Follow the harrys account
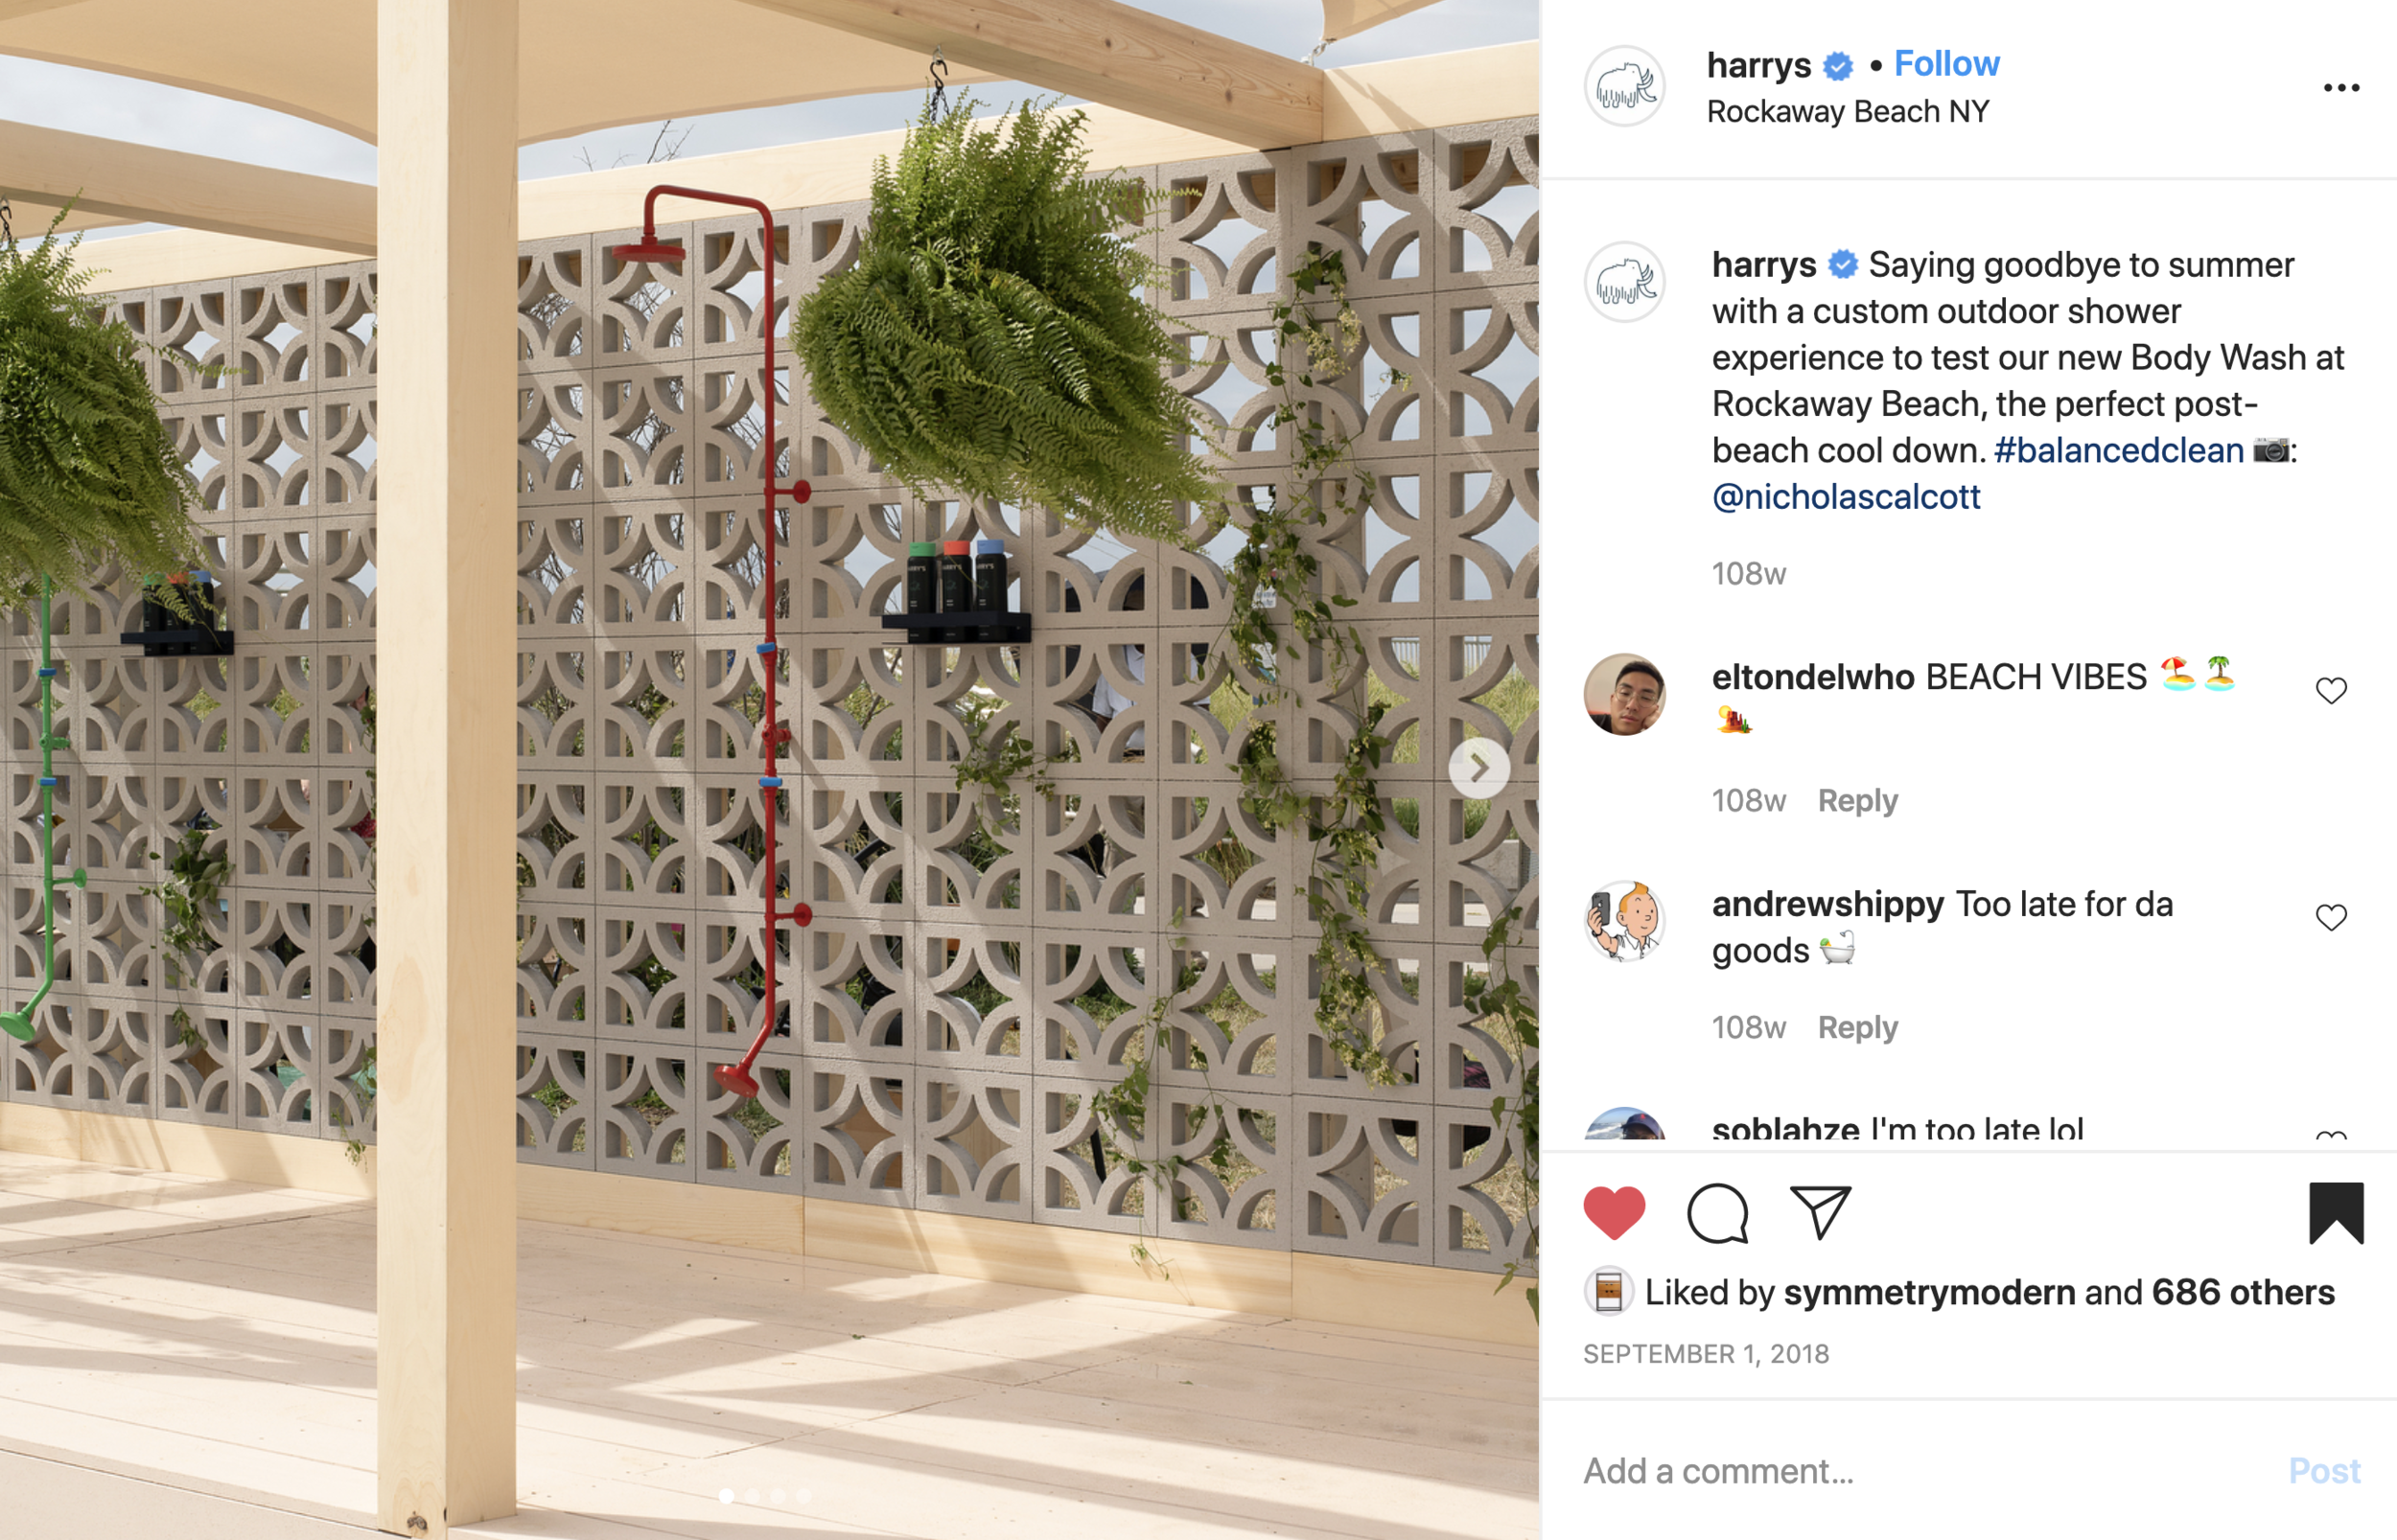 (x=1946, y=64)
